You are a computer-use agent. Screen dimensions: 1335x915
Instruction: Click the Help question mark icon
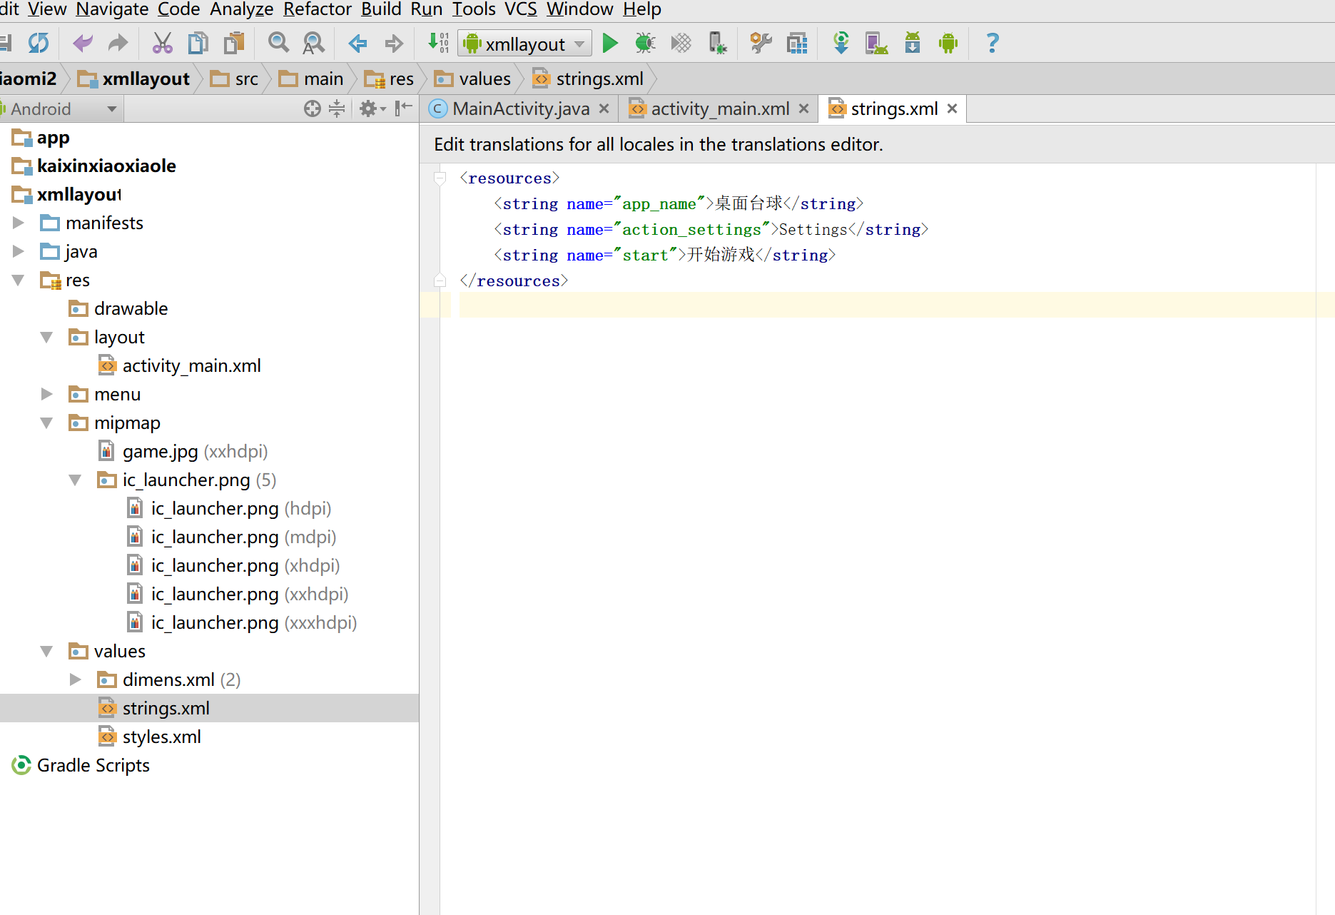pos(992,44)
